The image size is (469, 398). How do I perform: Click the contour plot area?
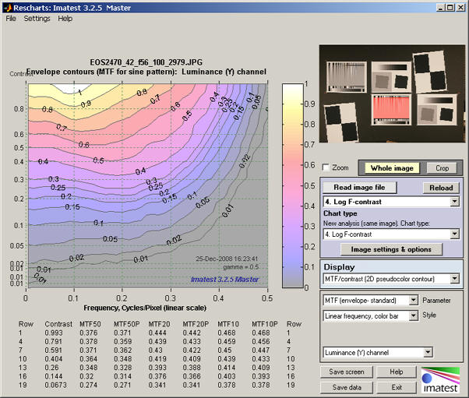click(x=148, y=185)
